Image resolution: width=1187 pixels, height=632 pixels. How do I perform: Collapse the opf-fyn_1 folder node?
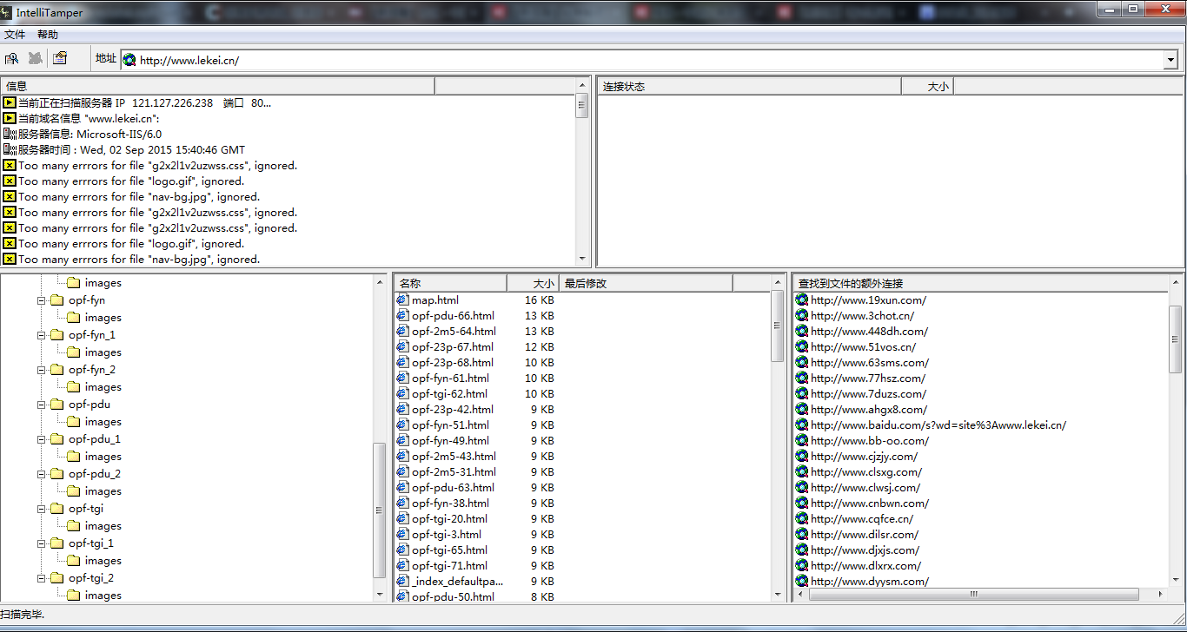click(x=41, y=335)
